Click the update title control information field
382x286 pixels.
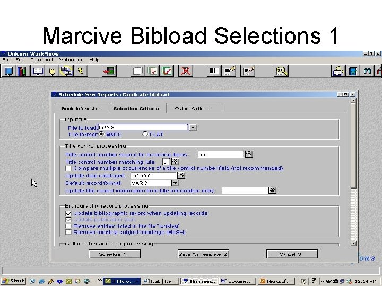[245, 191]
